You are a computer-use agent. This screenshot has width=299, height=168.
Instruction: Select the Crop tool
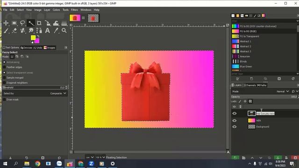click(39, 23)
